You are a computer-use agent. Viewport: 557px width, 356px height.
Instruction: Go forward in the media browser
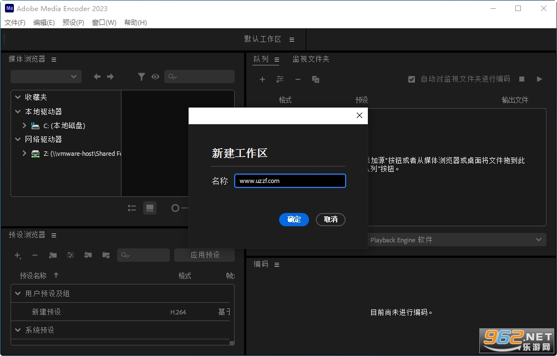(x=110, y=77)
